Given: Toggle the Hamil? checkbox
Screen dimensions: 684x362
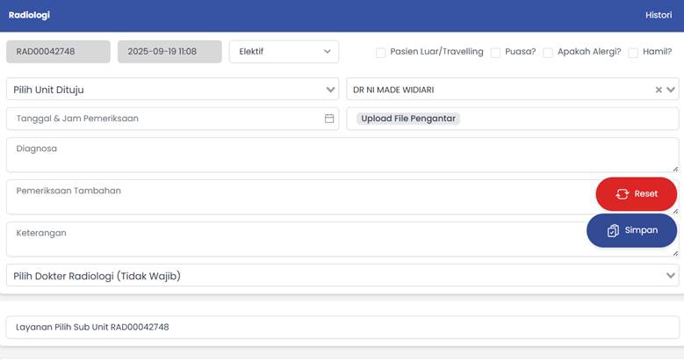Looking at the screenshot, I should 633,53.
